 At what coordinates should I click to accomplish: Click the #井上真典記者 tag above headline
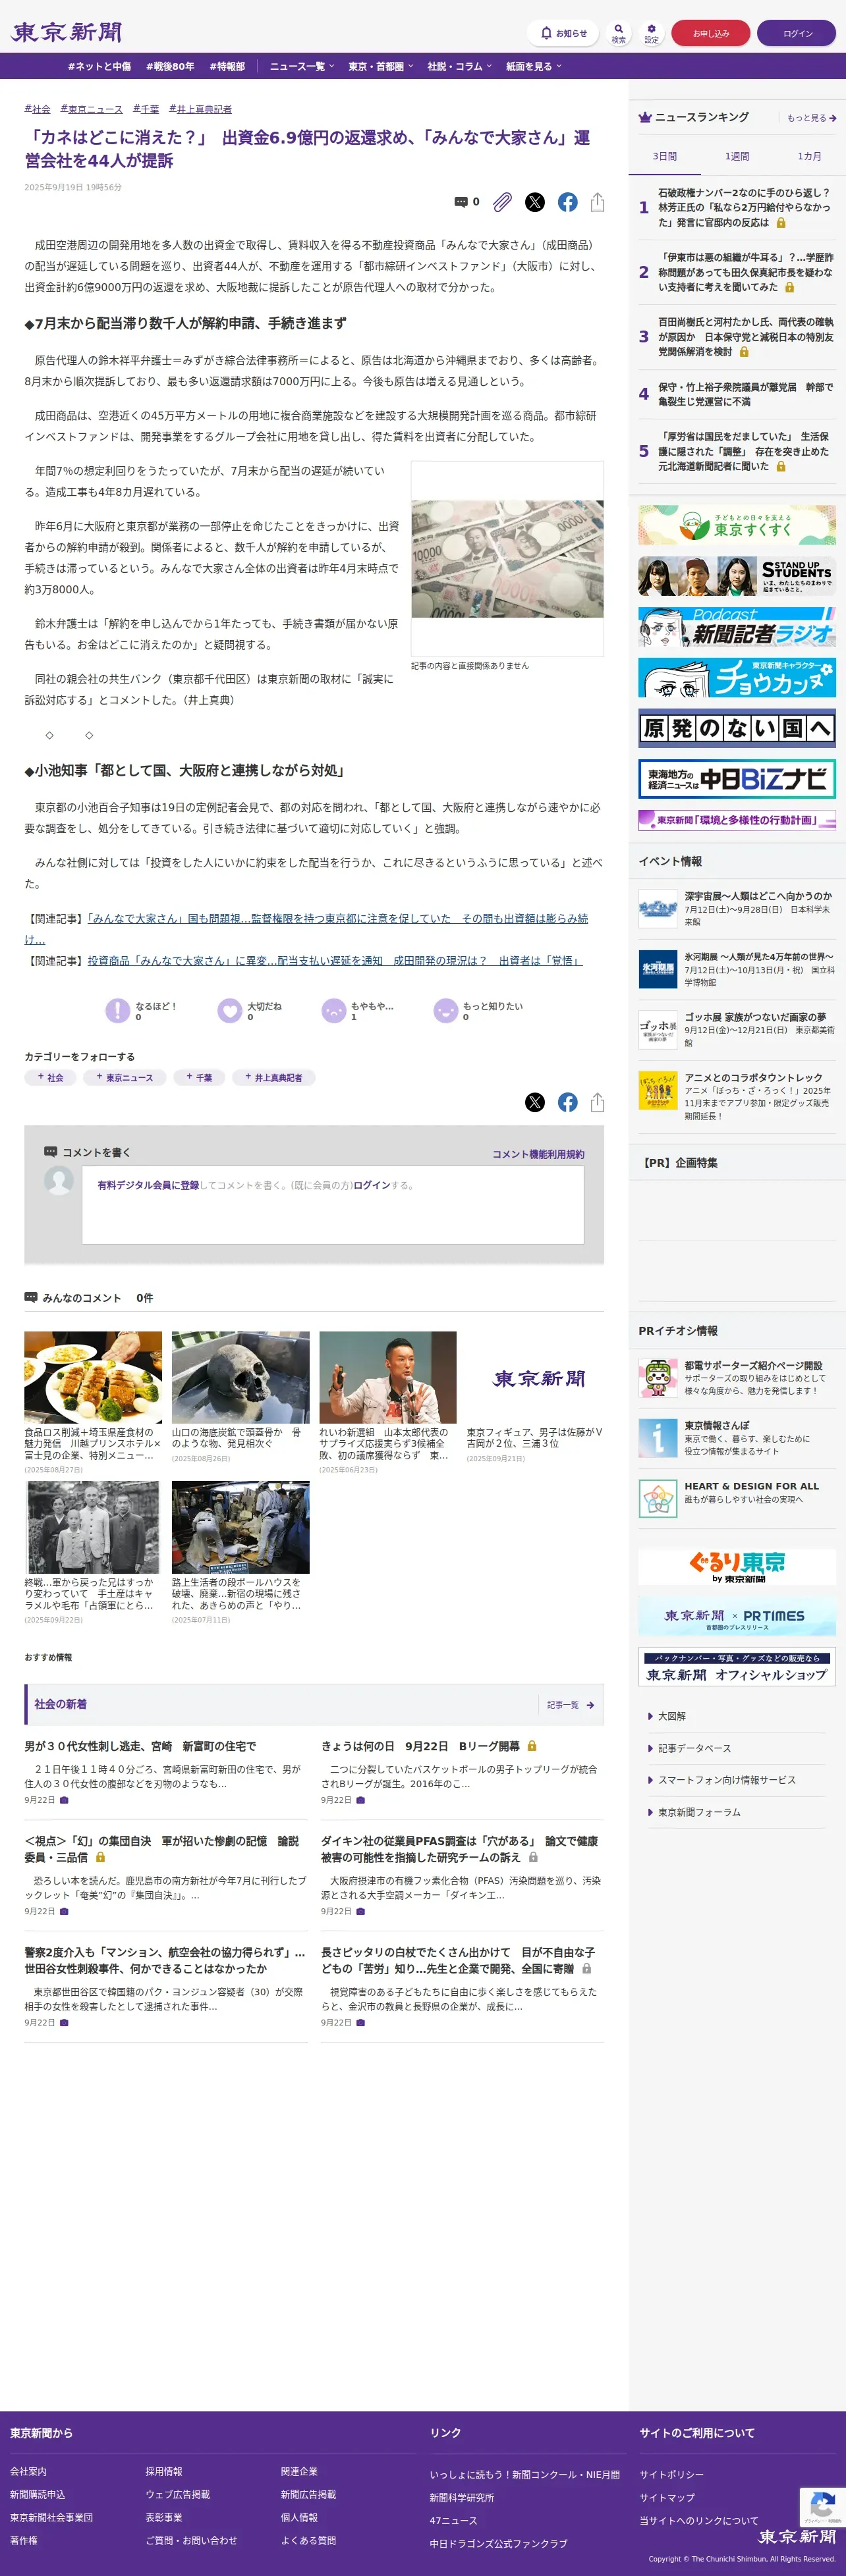[200, 109]
